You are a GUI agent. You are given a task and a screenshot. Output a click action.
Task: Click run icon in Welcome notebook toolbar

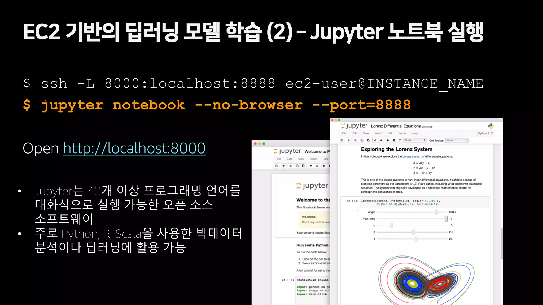pos(324,166)
